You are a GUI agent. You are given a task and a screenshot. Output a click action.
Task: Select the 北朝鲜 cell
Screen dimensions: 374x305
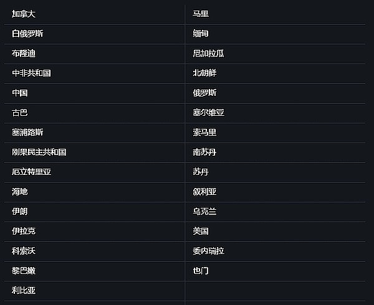[205, 73]
